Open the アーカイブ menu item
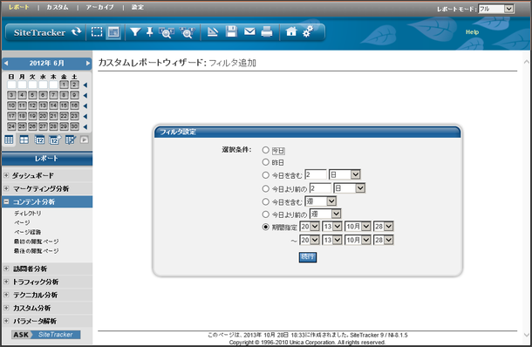 coord(99,7)
